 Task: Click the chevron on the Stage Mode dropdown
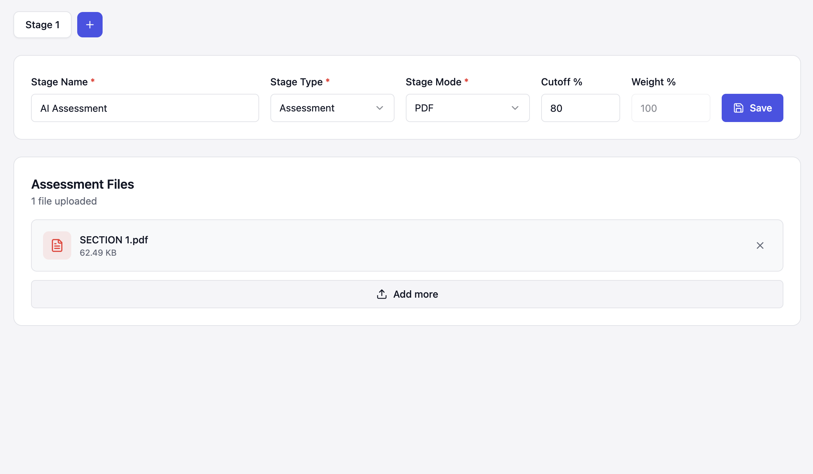click(x=515, y=108)
